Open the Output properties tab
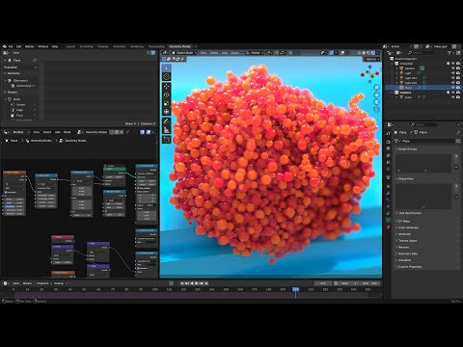This screenshot has width=463, height=347. 388,148
